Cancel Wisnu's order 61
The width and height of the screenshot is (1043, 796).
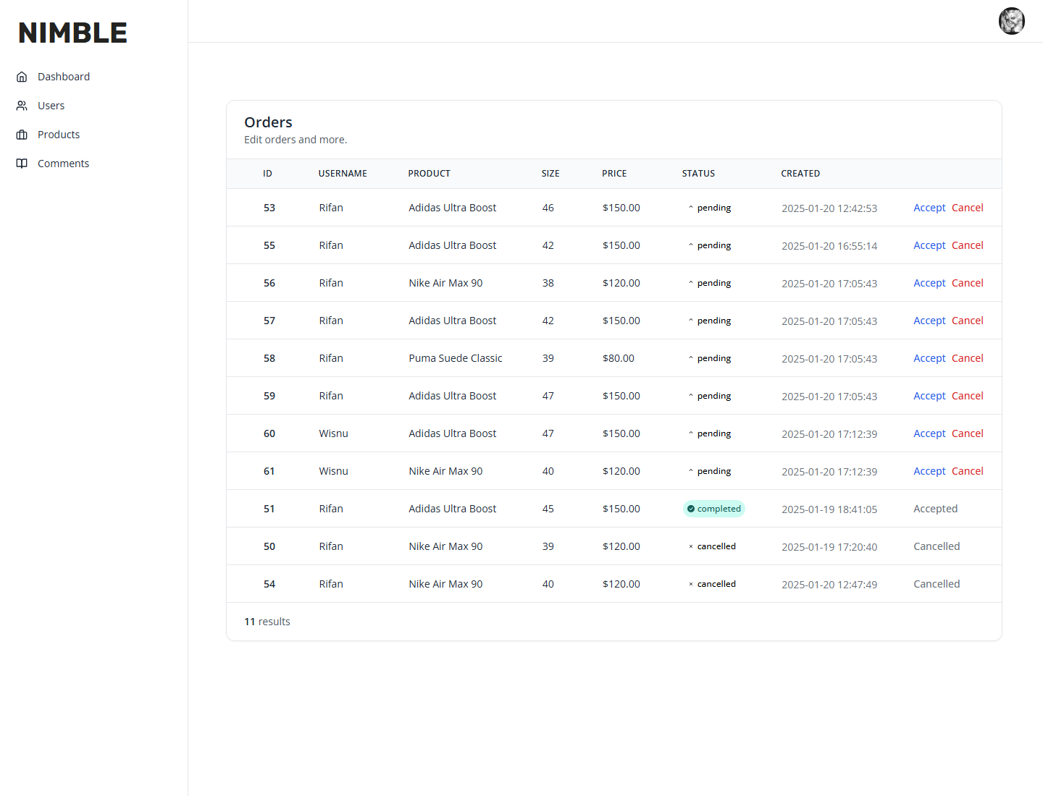968,471
